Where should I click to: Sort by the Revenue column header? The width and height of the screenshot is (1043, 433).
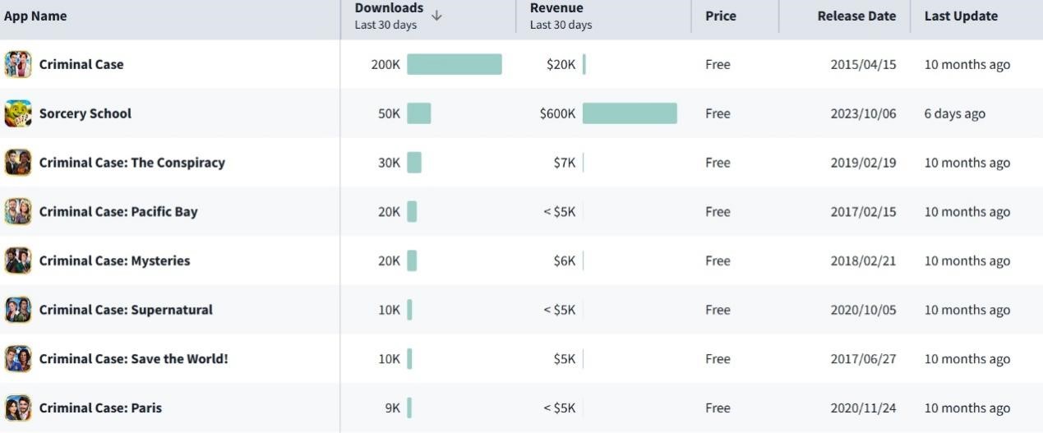click(x=556, y=8)
